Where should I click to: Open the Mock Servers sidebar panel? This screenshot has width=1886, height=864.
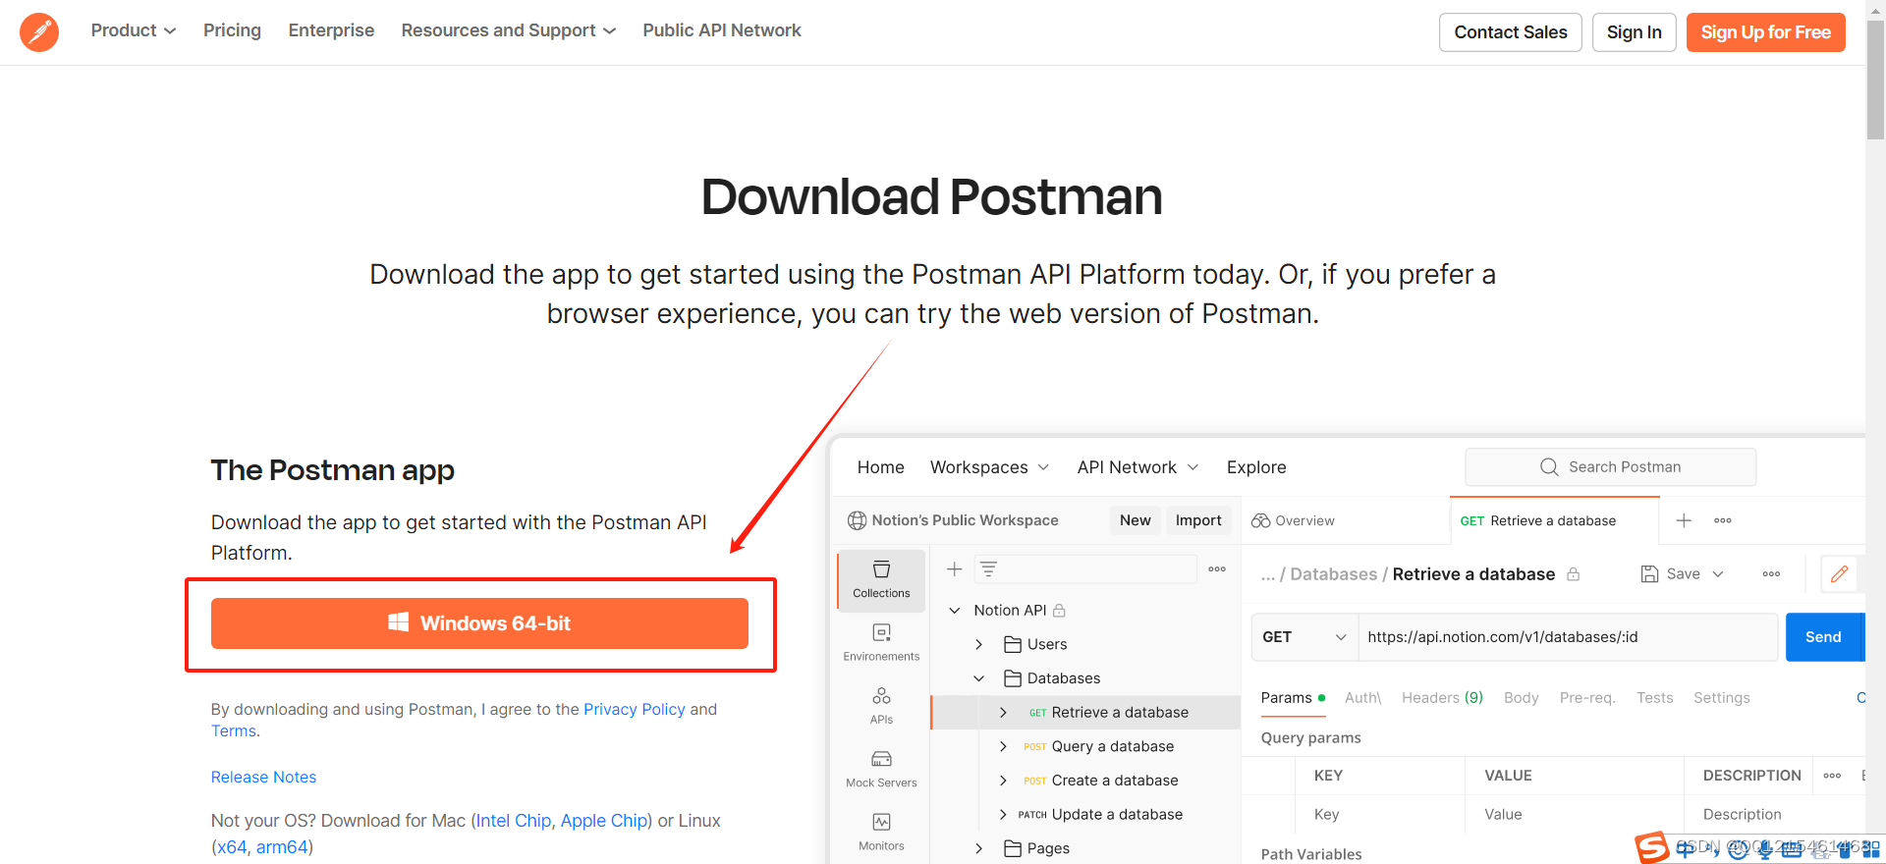pos(881,770)
